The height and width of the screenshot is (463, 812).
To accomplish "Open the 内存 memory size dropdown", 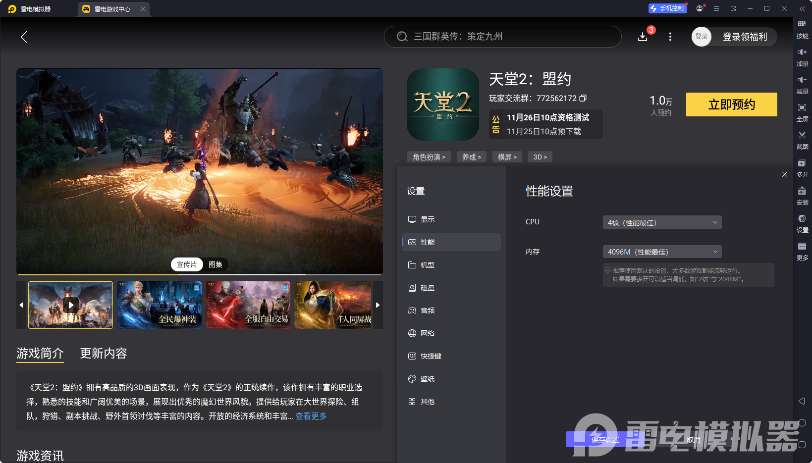I will point(662,252).
